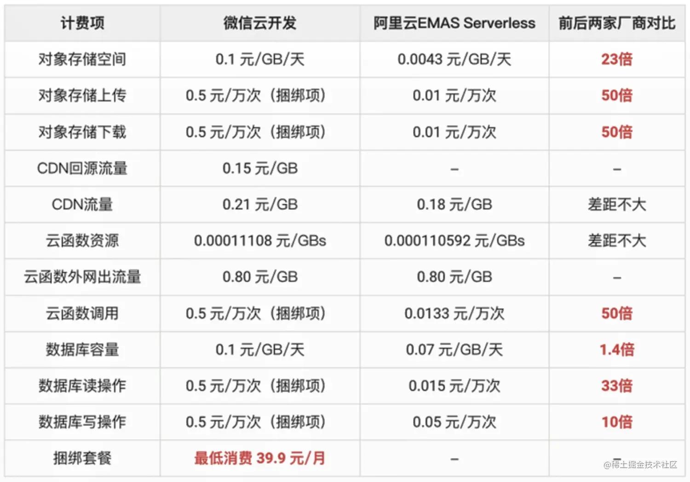The image size is (690, 482).
Task: Click the "0.0133 元/万次" price cell
Action: pyautogui.click(x=454, y=314)
